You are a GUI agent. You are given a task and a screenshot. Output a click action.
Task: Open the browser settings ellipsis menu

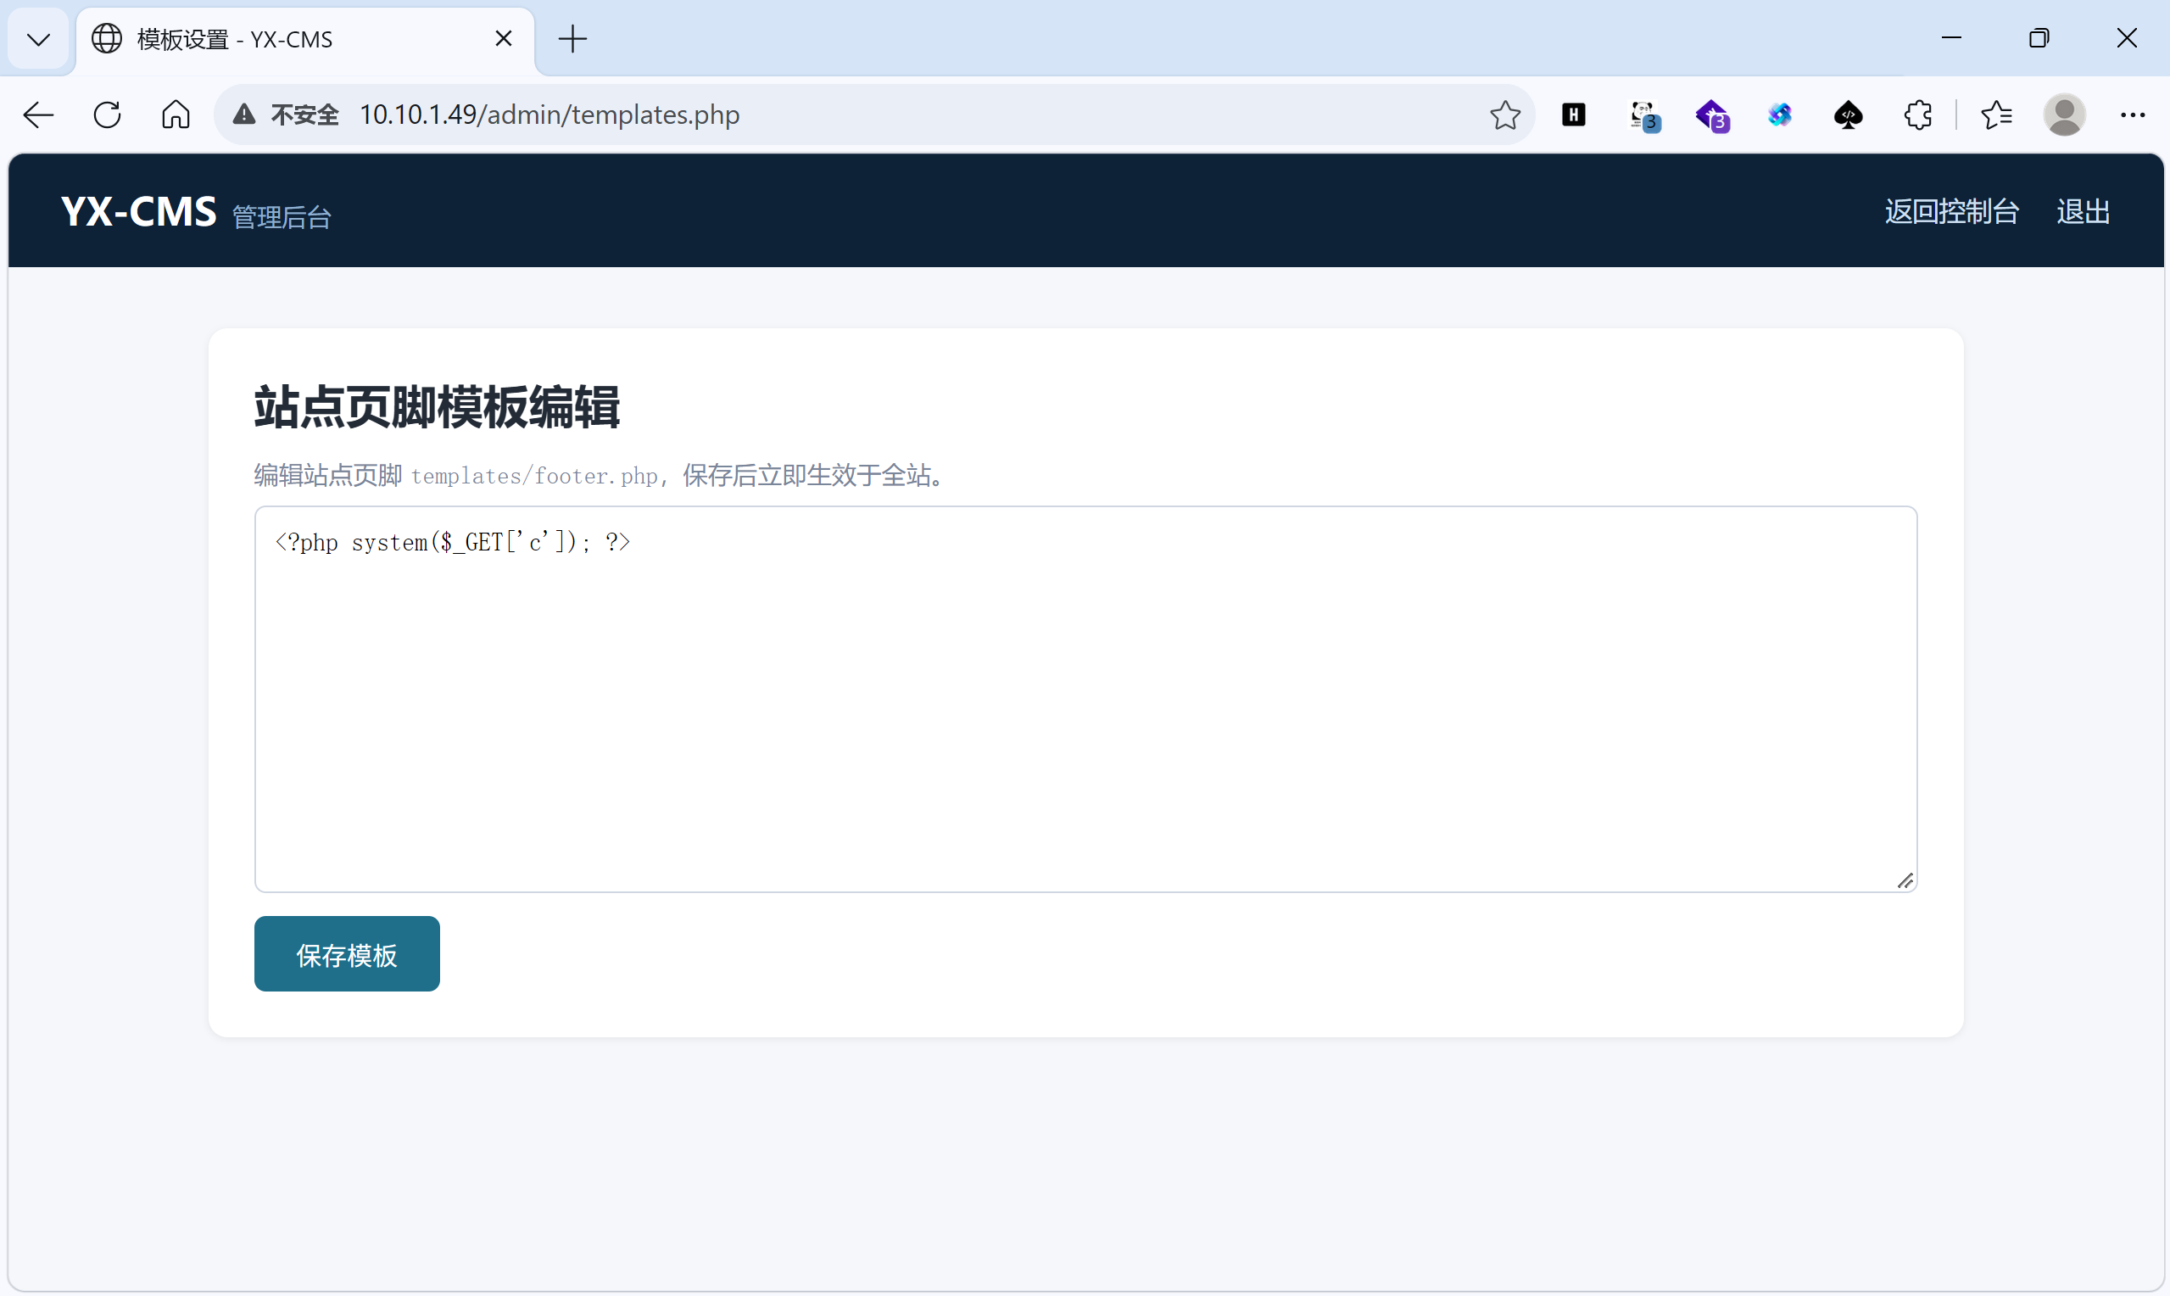click(x=2133, y=115)
